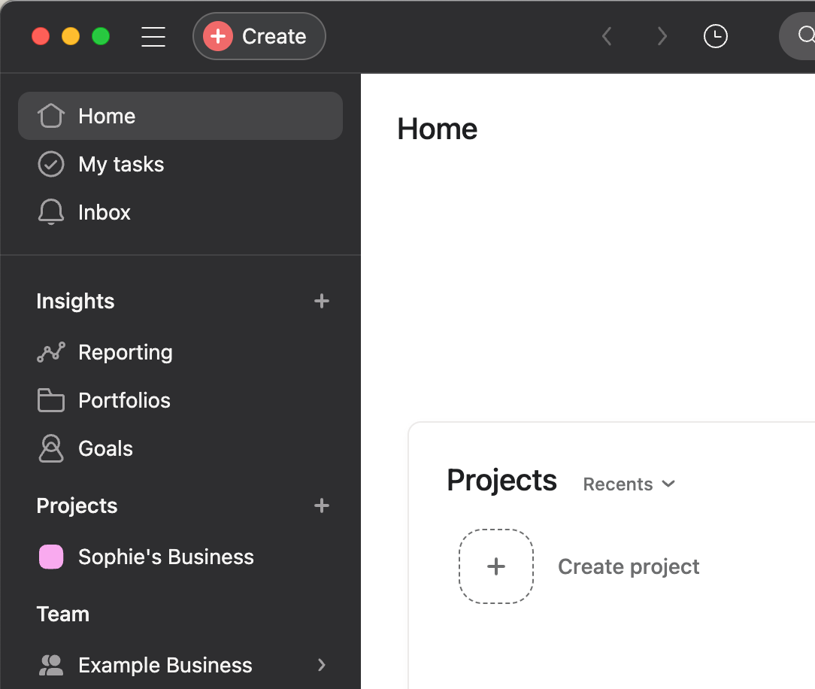Image resolution: width=815 pixels, height=689 pixels.
Task: Click Insights section header
Action: (75, 301)
